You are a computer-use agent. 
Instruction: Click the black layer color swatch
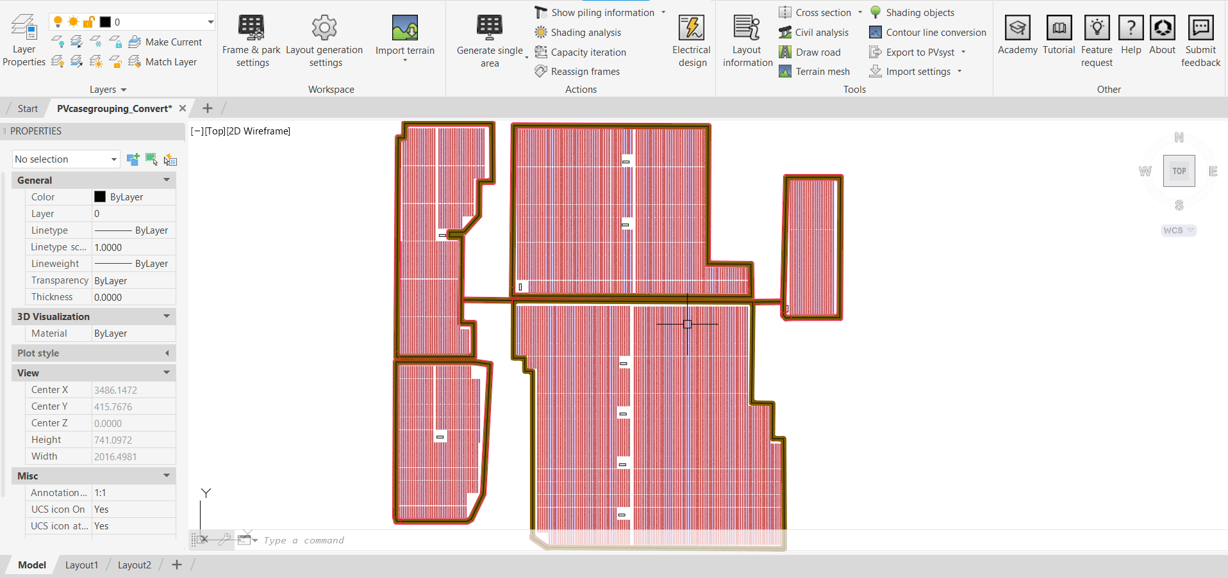104,21
